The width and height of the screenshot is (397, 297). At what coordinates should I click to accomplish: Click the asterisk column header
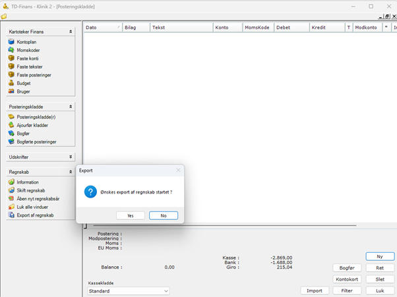386,28
